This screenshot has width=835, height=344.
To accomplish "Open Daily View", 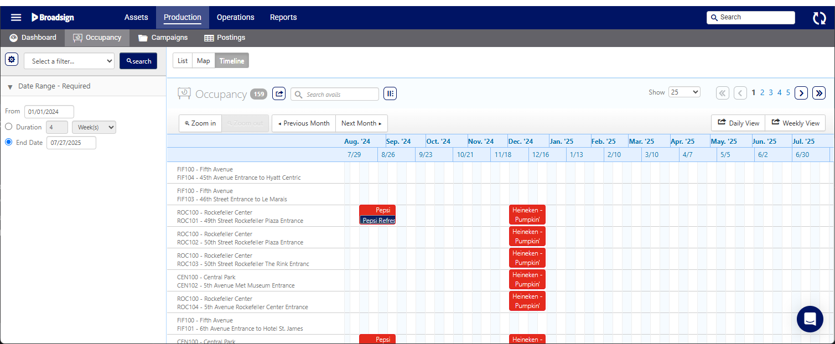I will pos(738,123).
